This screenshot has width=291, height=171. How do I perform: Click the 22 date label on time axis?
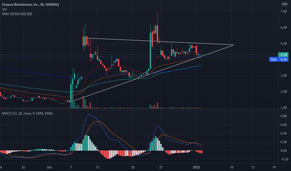tap(23, 167)
